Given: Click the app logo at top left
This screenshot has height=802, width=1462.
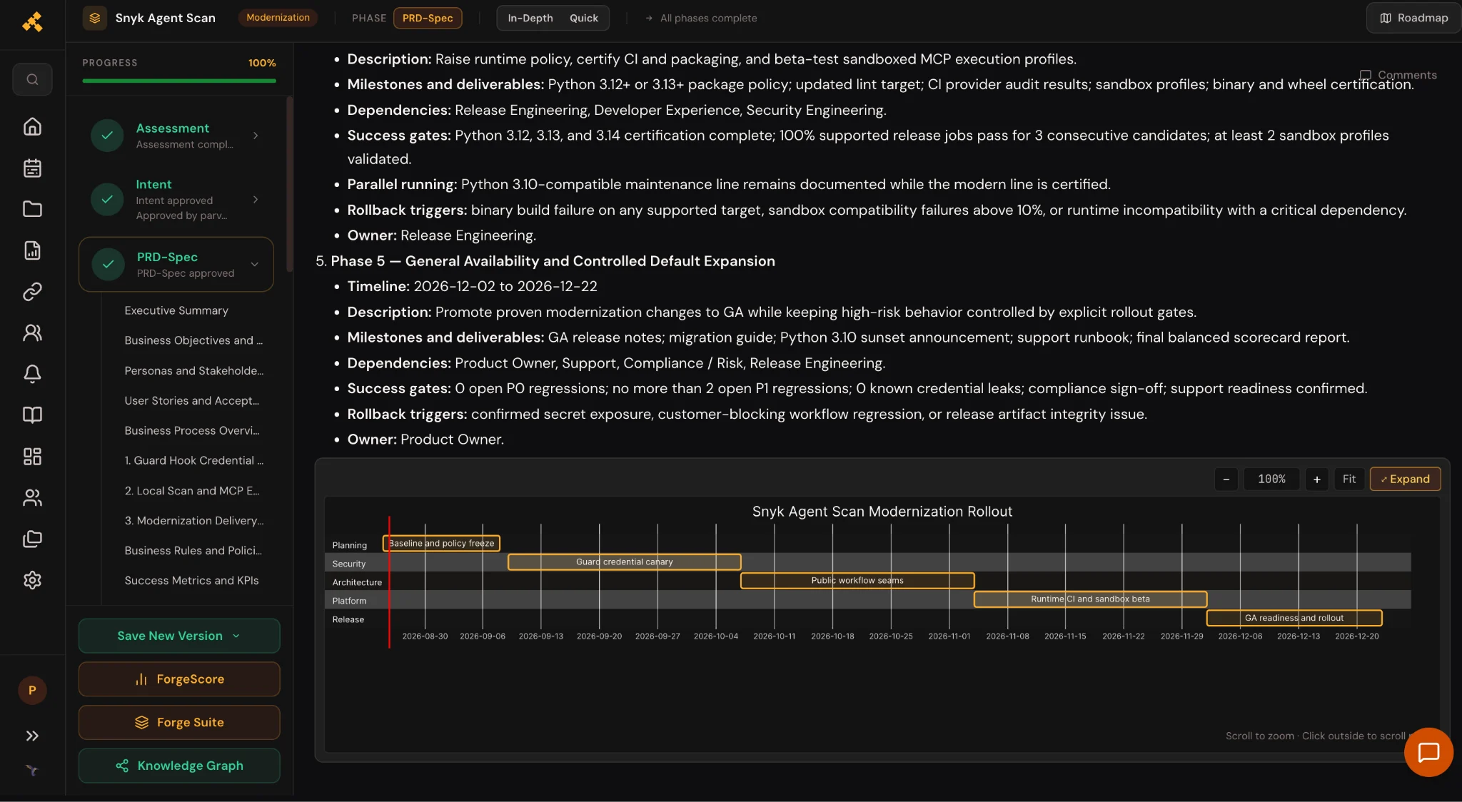Looking at the screenshot, I should (x=32, y=22).
